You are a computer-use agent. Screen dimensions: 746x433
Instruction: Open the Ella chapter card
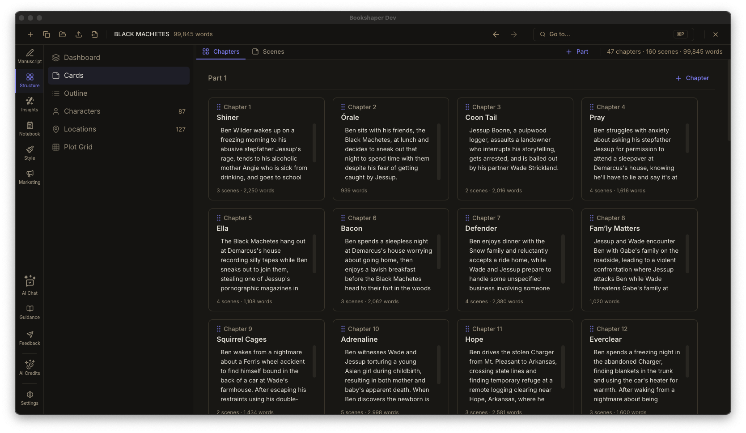(x=267, y=260)
